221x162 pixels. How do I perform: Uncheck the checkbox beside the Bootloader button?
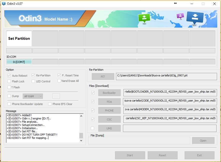93,93
